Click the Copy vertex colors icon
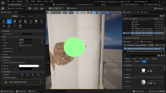 click(41, 21)
